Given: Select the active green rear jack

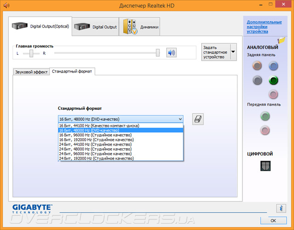Looking at the screenshot, I should click(x=273, y=80).
